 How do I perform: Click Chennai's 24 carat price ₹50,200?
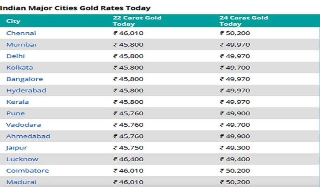click(x=235, y=33)
